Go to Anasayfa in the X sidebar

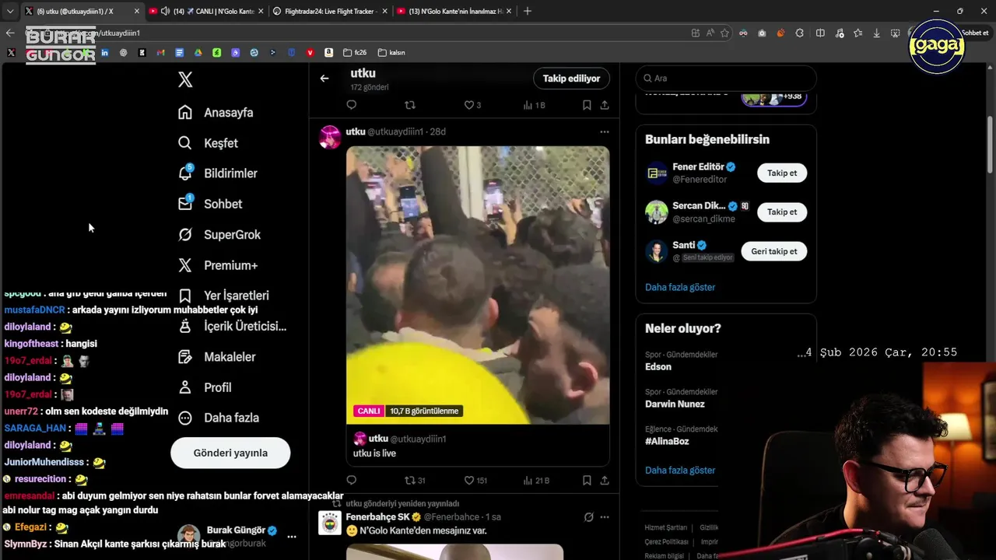(x=216, y=112)
